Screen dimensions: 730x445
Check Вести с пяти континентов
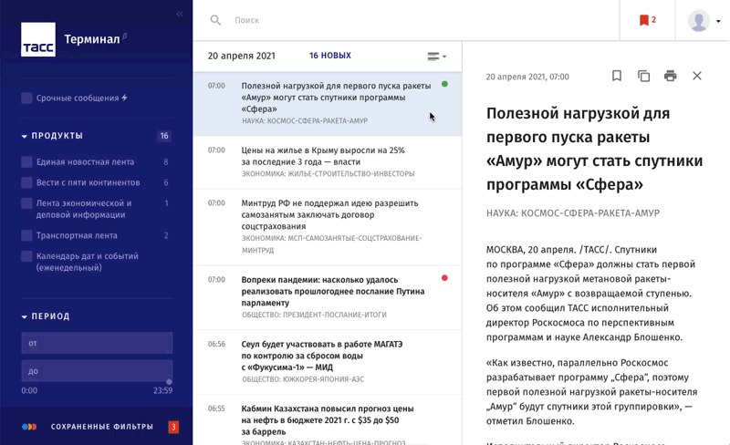pyautogui.click(x=26, y=182)
